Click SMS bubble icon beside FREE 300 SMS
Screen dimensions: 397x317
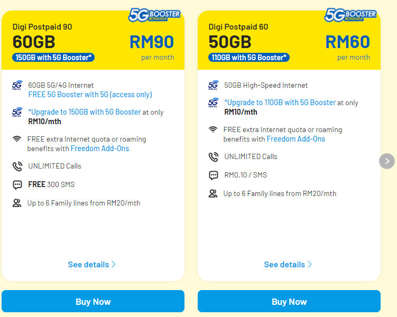[x=17, y=185]
